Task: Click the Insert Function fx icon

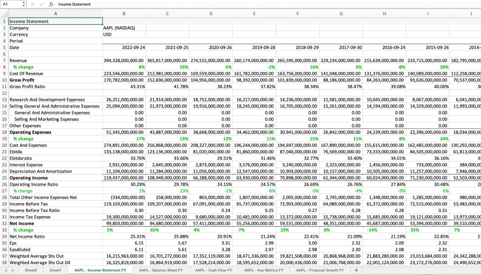Action: [x=51, y=4]
